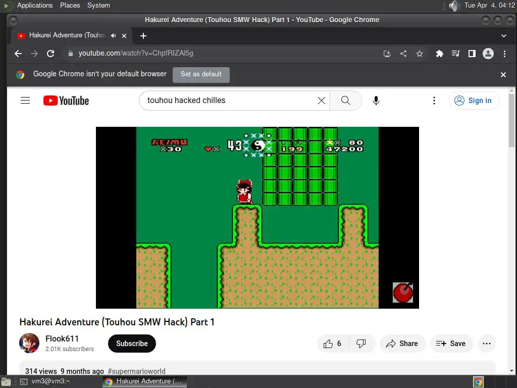The height and width of the screenshot is (388, 517).
Task: Submit search with magnifier button
Action: (x=345, y=101)
